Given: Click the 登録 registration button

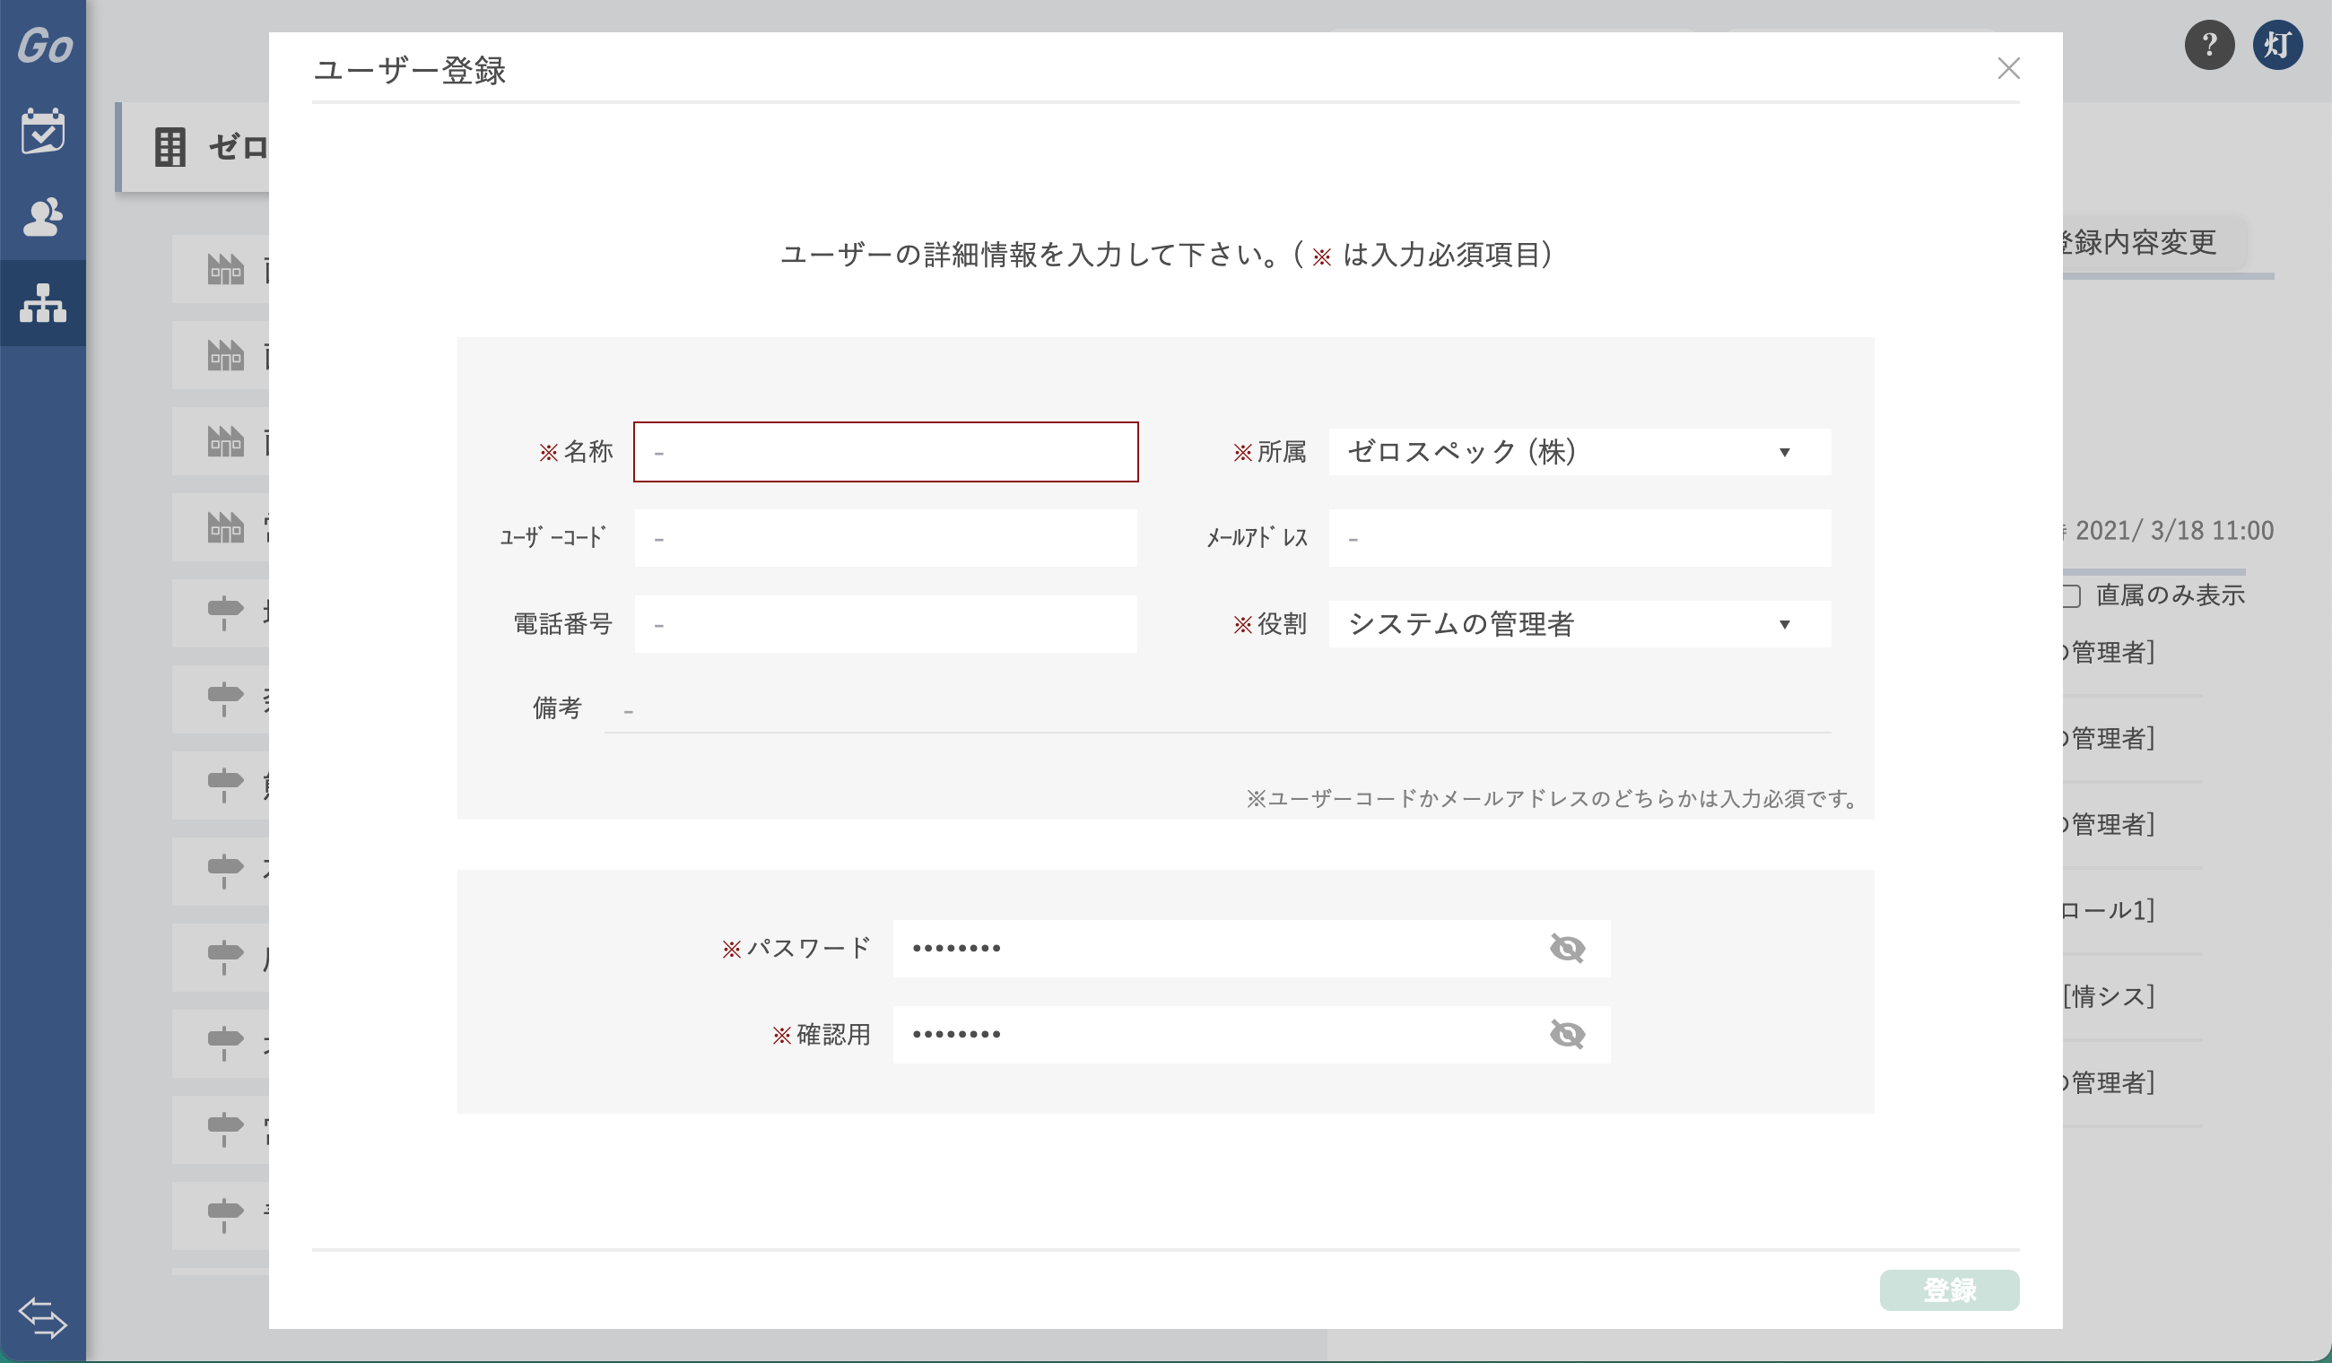Looking at the screenshot, I should point(1949,1289).
